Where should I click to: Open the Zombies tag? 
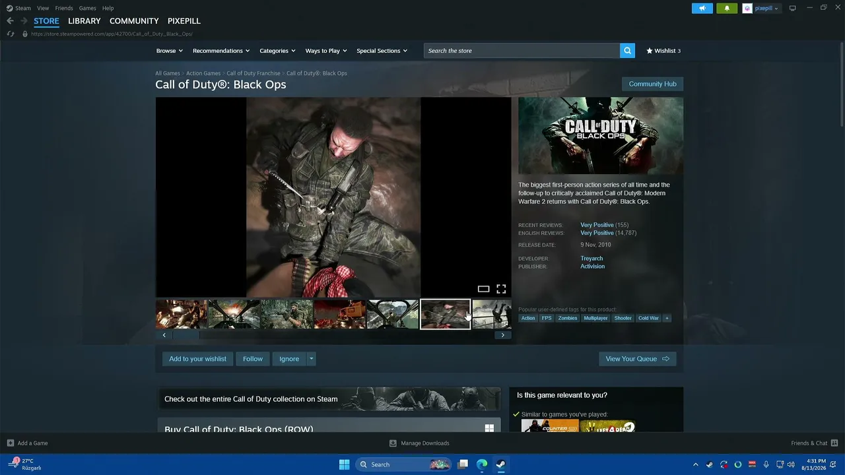pos(568,318)
